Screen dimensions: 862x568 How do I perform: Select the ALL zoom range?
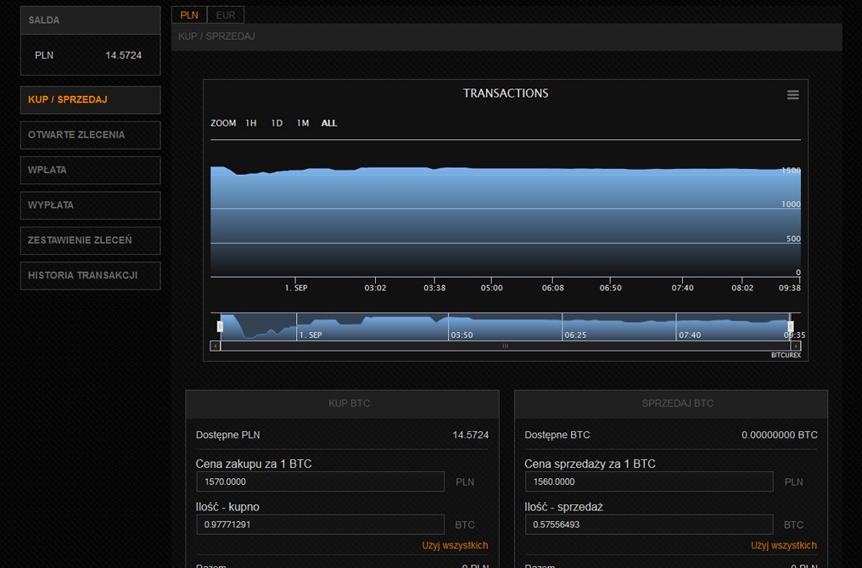pyautogui.click(x=328, y=122)
